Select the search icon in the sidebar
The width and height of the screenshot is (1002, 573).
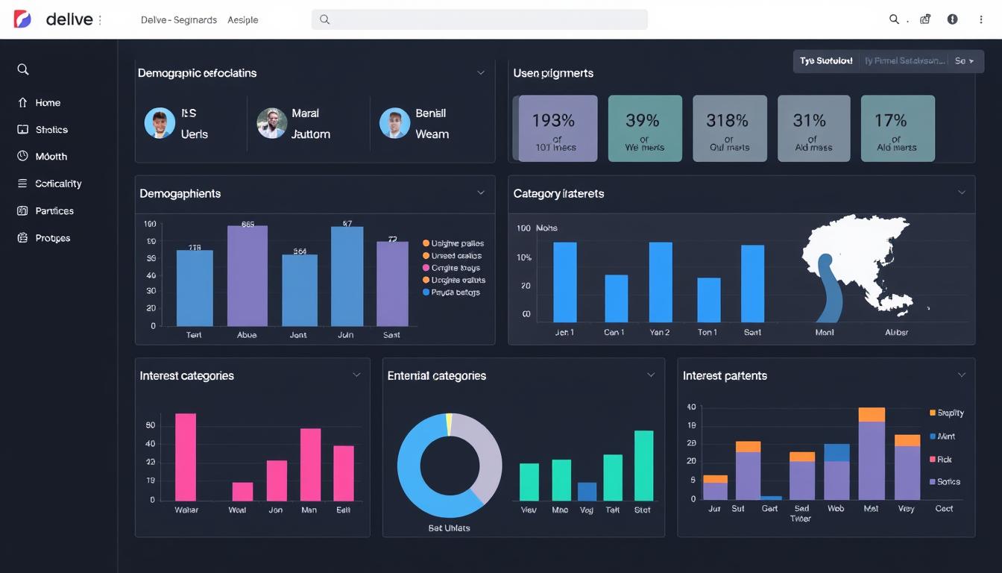tap(22, 69)
